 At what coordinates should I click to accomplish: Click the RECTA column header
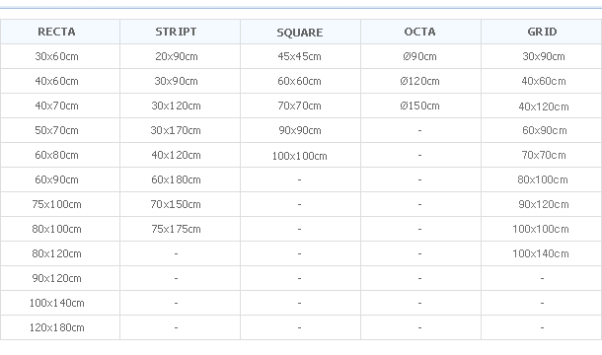pyautogui.click(x=60, y=32)
